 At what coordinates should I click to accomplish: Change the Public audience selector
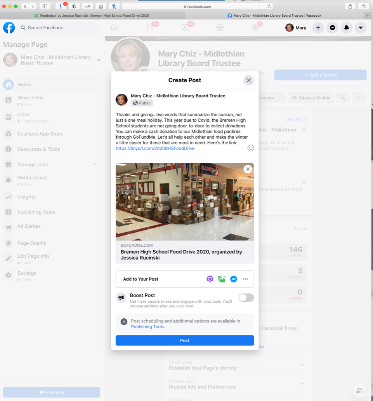tap(142, 103)
